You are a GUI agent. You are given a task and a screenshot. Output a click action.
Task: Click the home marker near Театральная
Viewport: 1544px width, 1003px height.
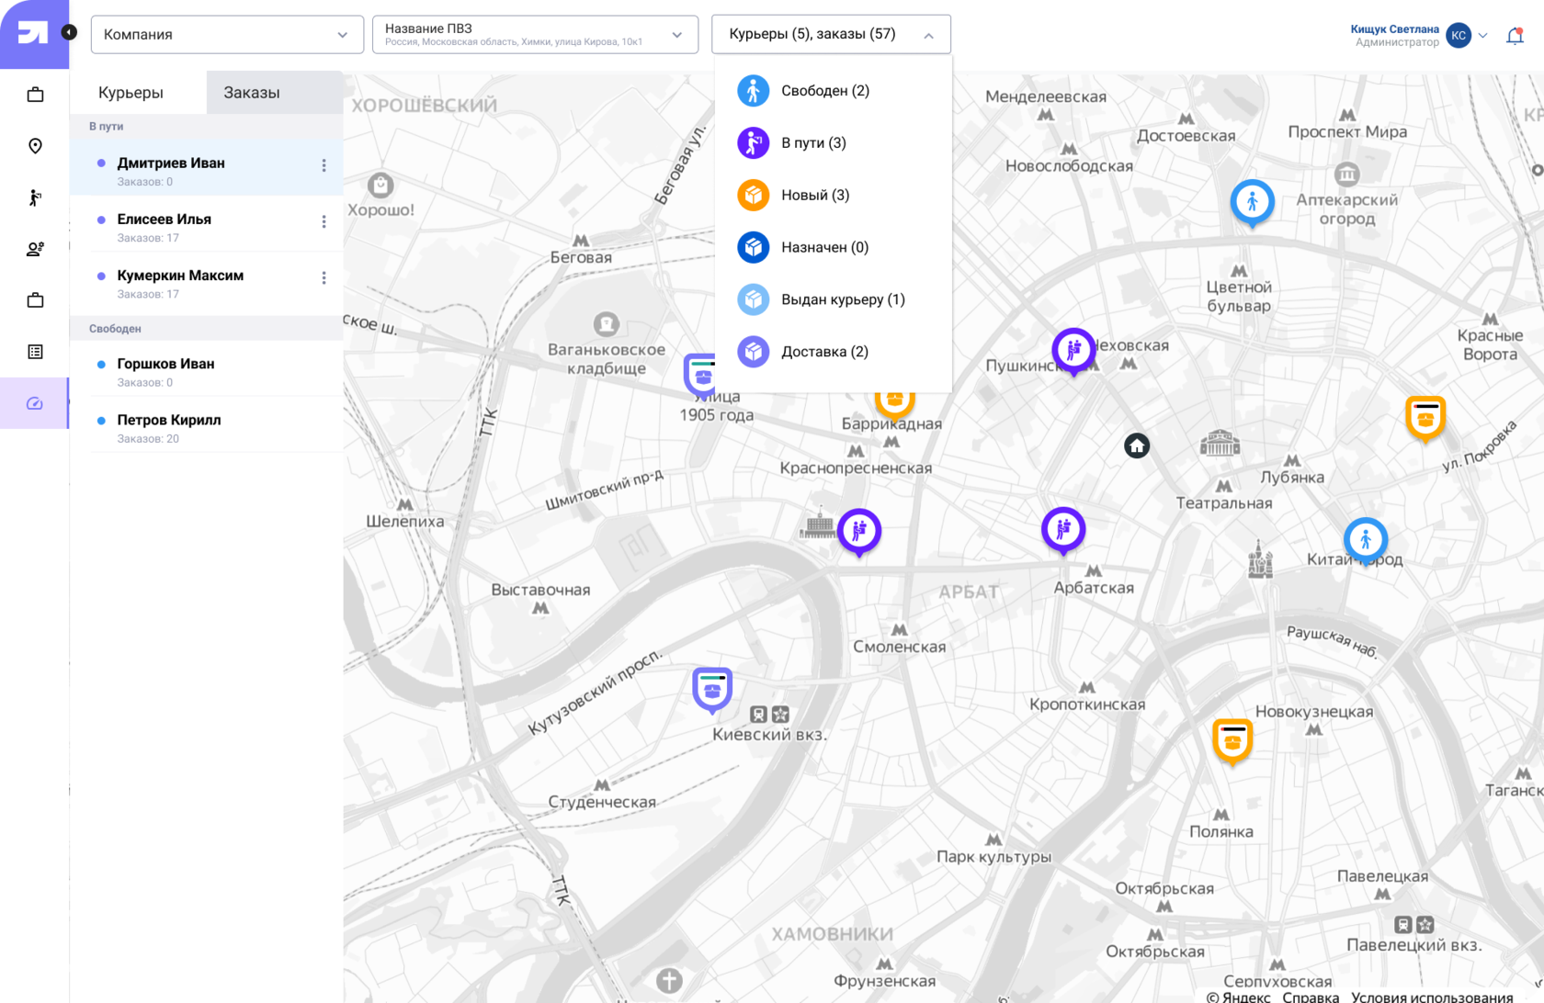pos(1137,445)
